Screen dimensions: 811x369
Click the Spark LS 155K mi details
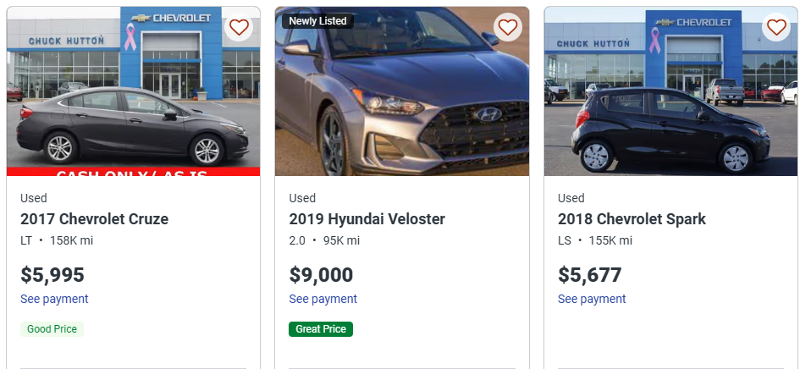point(594,240)
